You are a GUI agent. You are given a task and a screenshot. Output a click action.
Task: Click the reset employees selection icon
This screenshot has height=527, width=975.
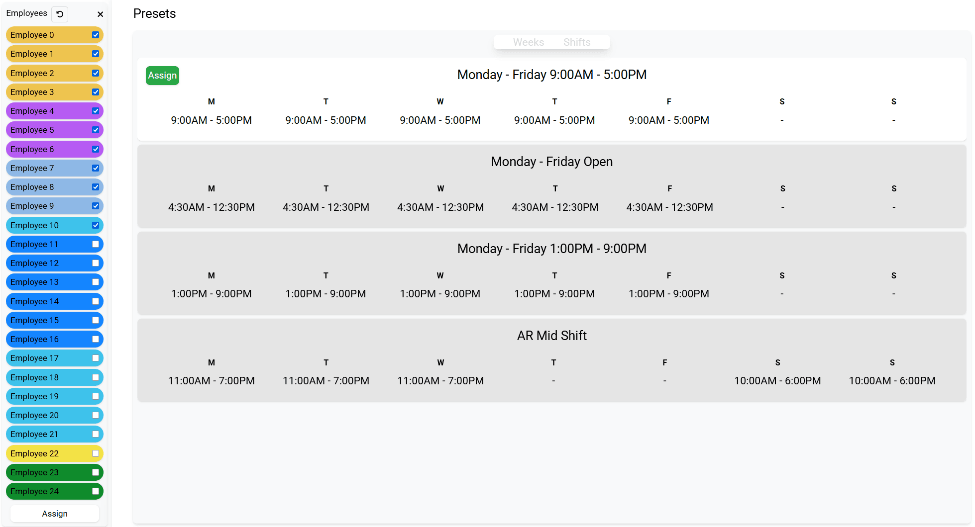[60, 14]
